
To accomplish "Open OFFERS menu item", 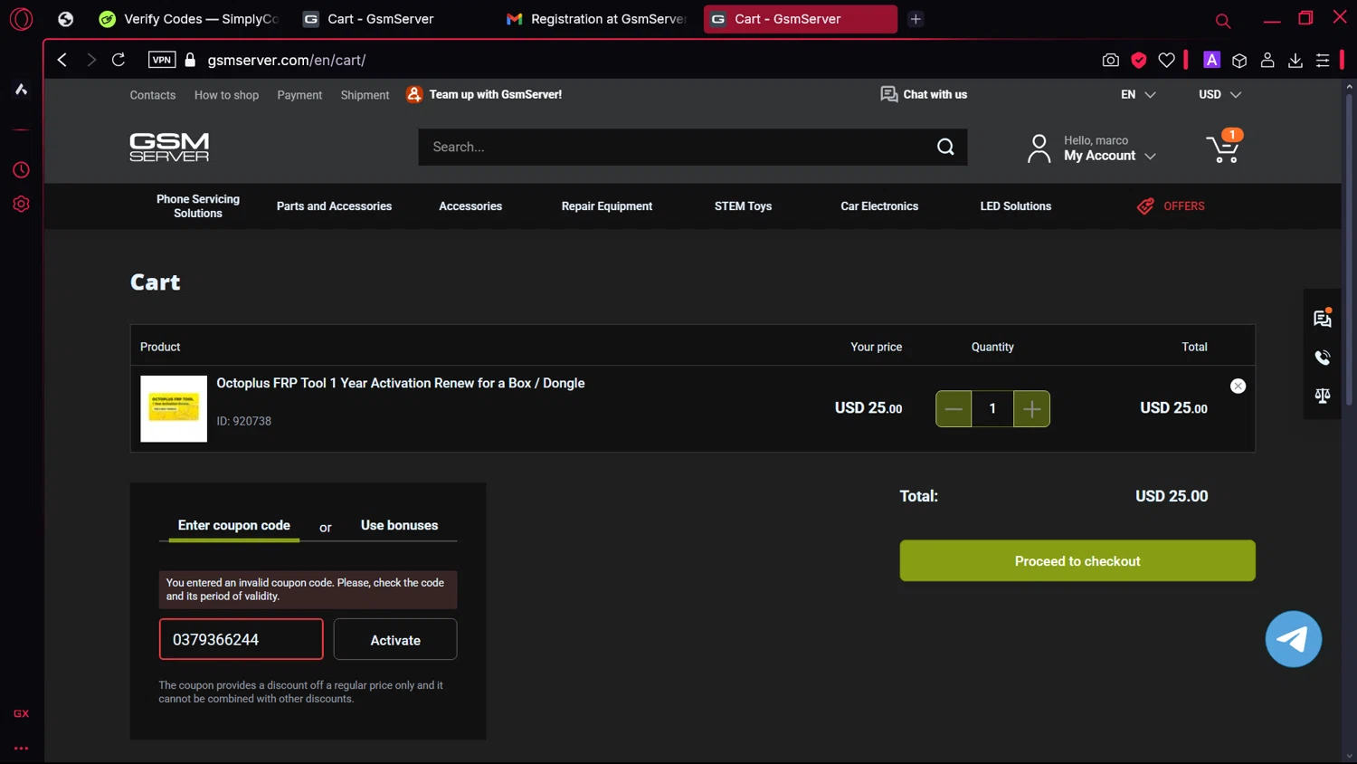I will (1171, 206).
